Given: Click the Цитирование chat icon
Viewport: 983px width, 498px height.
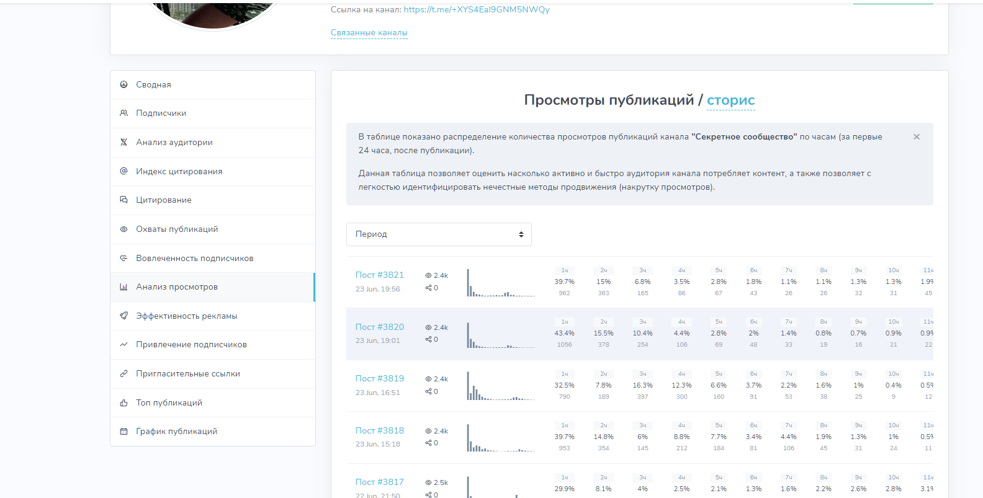Looking at the screenshot, I should click(123, 200).
